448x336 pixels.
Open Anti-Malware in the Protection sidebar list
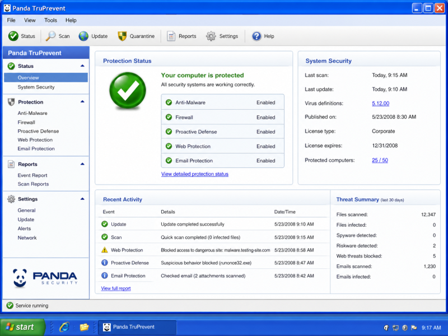[32, 113]
